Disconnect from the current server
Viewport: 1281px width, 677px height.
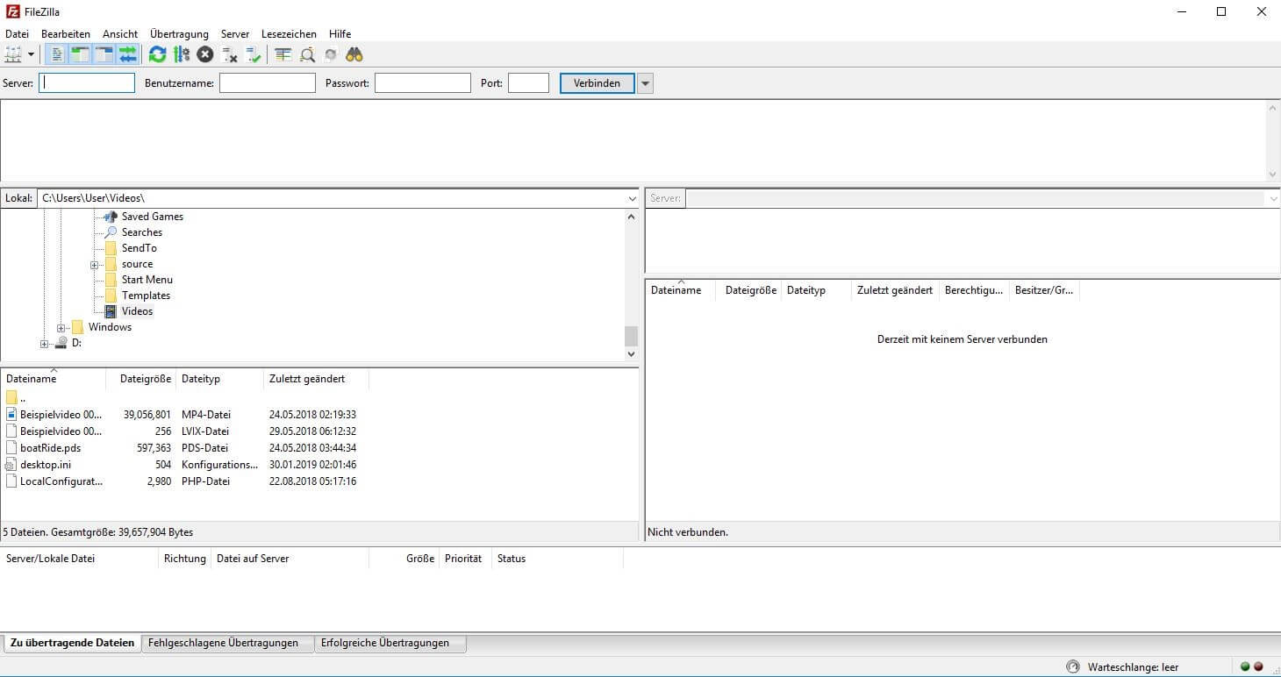[x=230, y=54]
